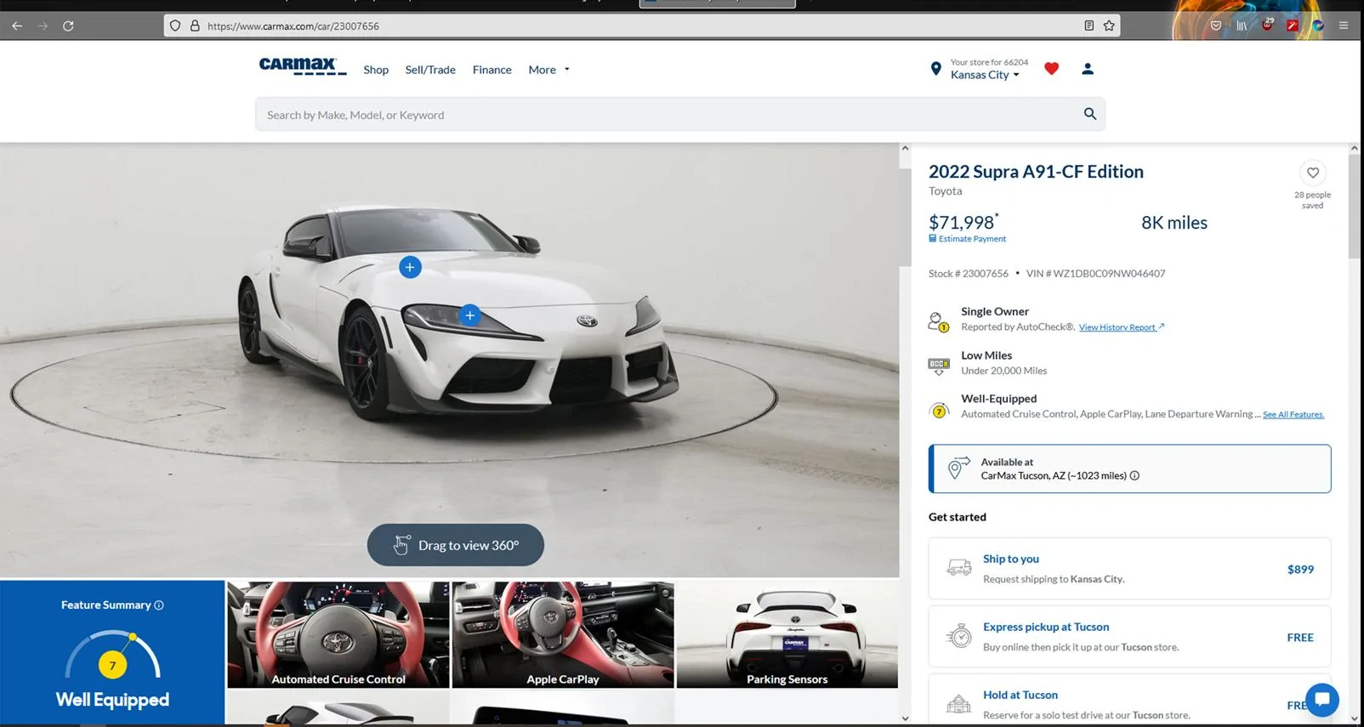The height and width of the screenshot is (727, 1364).
Task: Click the See All Features link
Action: 1293,415
